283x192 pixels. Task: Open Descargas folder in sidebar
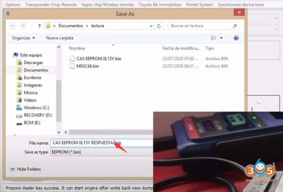33,62
